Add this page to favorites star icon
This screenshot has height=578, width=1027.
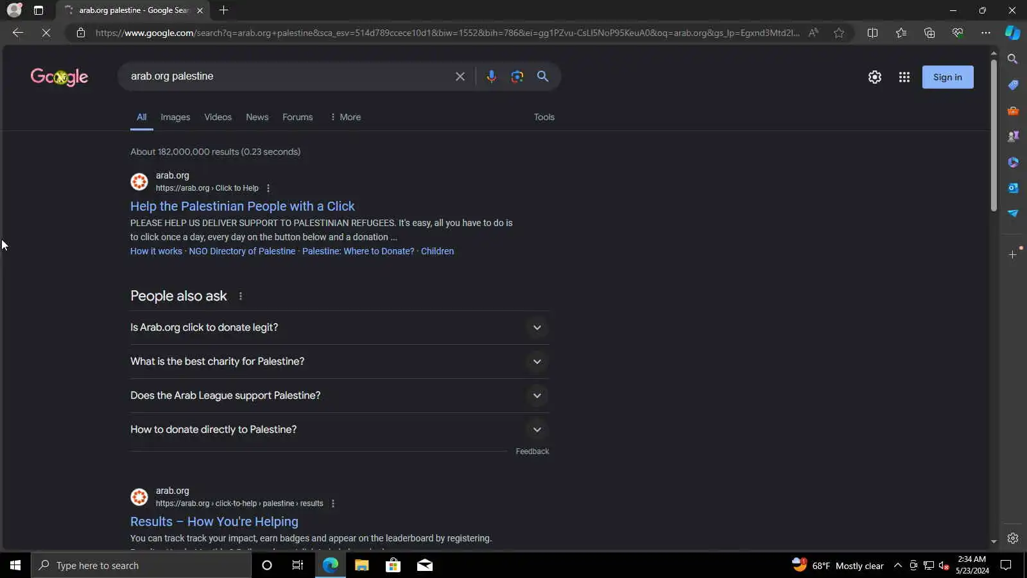(x=839, y=33)
